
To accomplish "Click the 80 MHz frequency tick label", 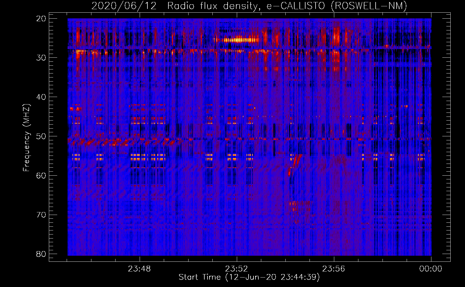I will 41,254.
